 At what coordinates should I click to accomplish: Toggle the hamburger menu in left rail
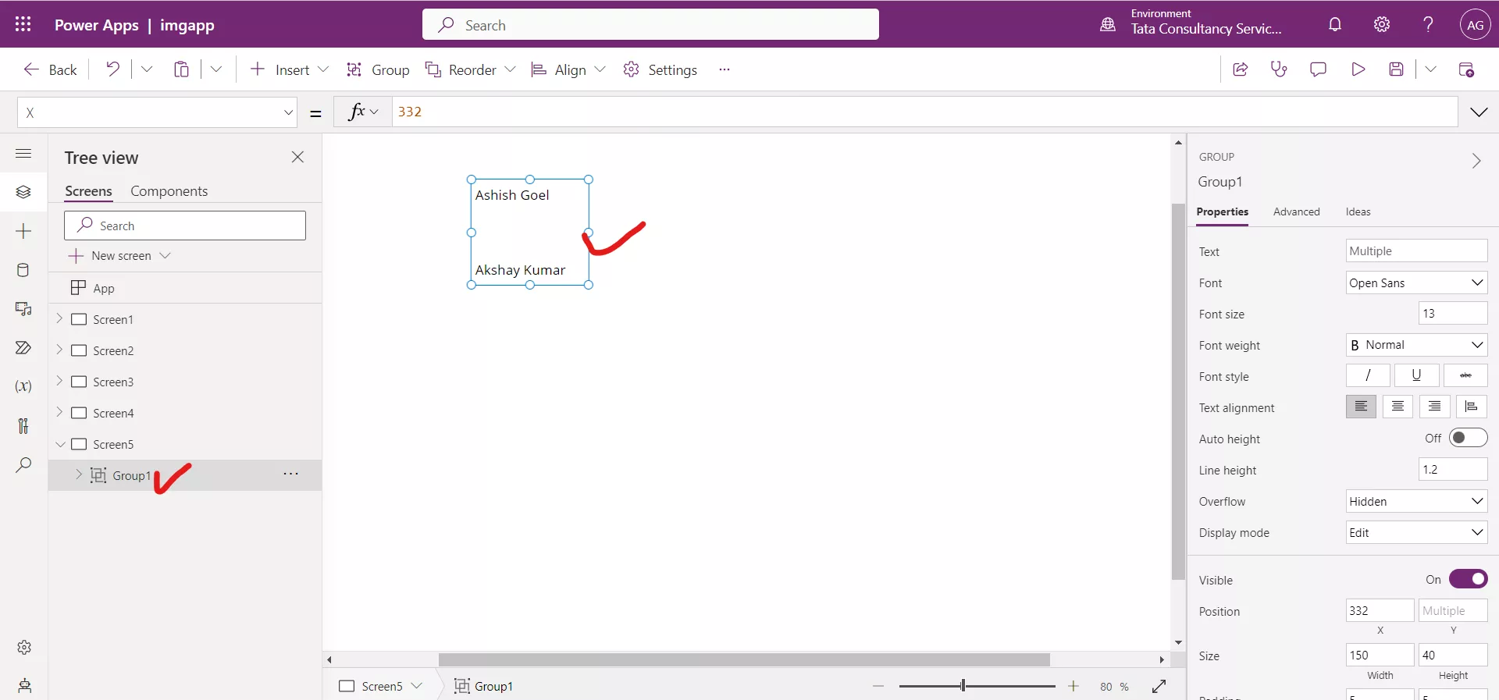point(23,153)
